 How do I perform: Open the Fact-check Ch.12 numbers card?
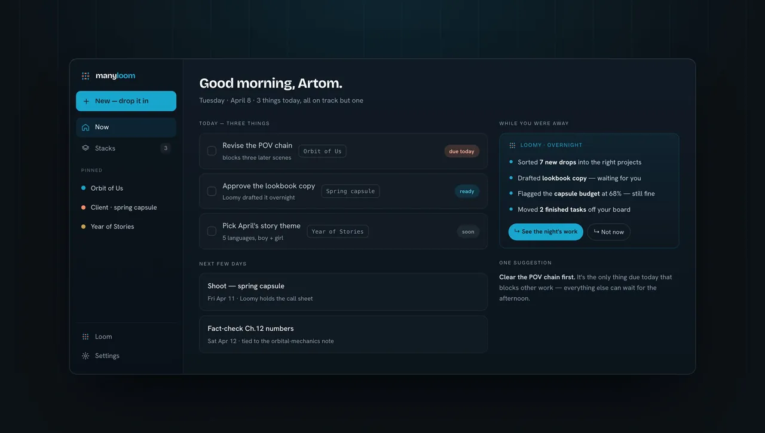pyautogui.click(x=343, y=334)
